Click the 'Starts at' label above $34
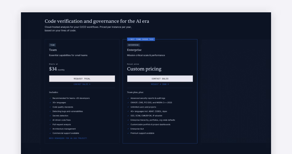This screenshot has width=292, height=154. click(x=54, y=64)
